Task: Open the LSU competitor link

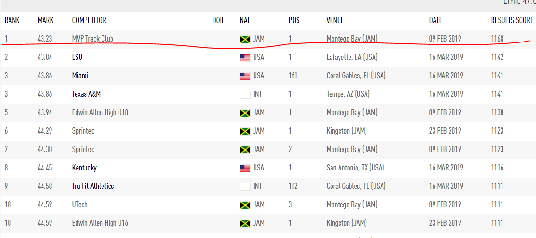Action: pos(77,57)
